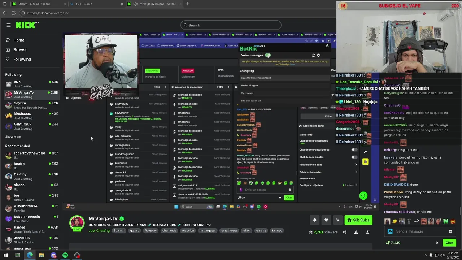Open bobblahomusic channel in Recommended list

(x=32, y=218)
